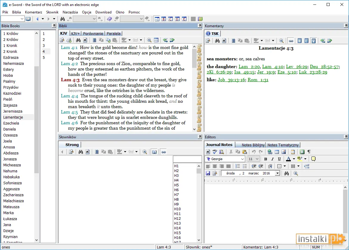Open the Lam 2:20 cross-reference link
This screenshot has width=349, height=250.
tap(249, 67)
